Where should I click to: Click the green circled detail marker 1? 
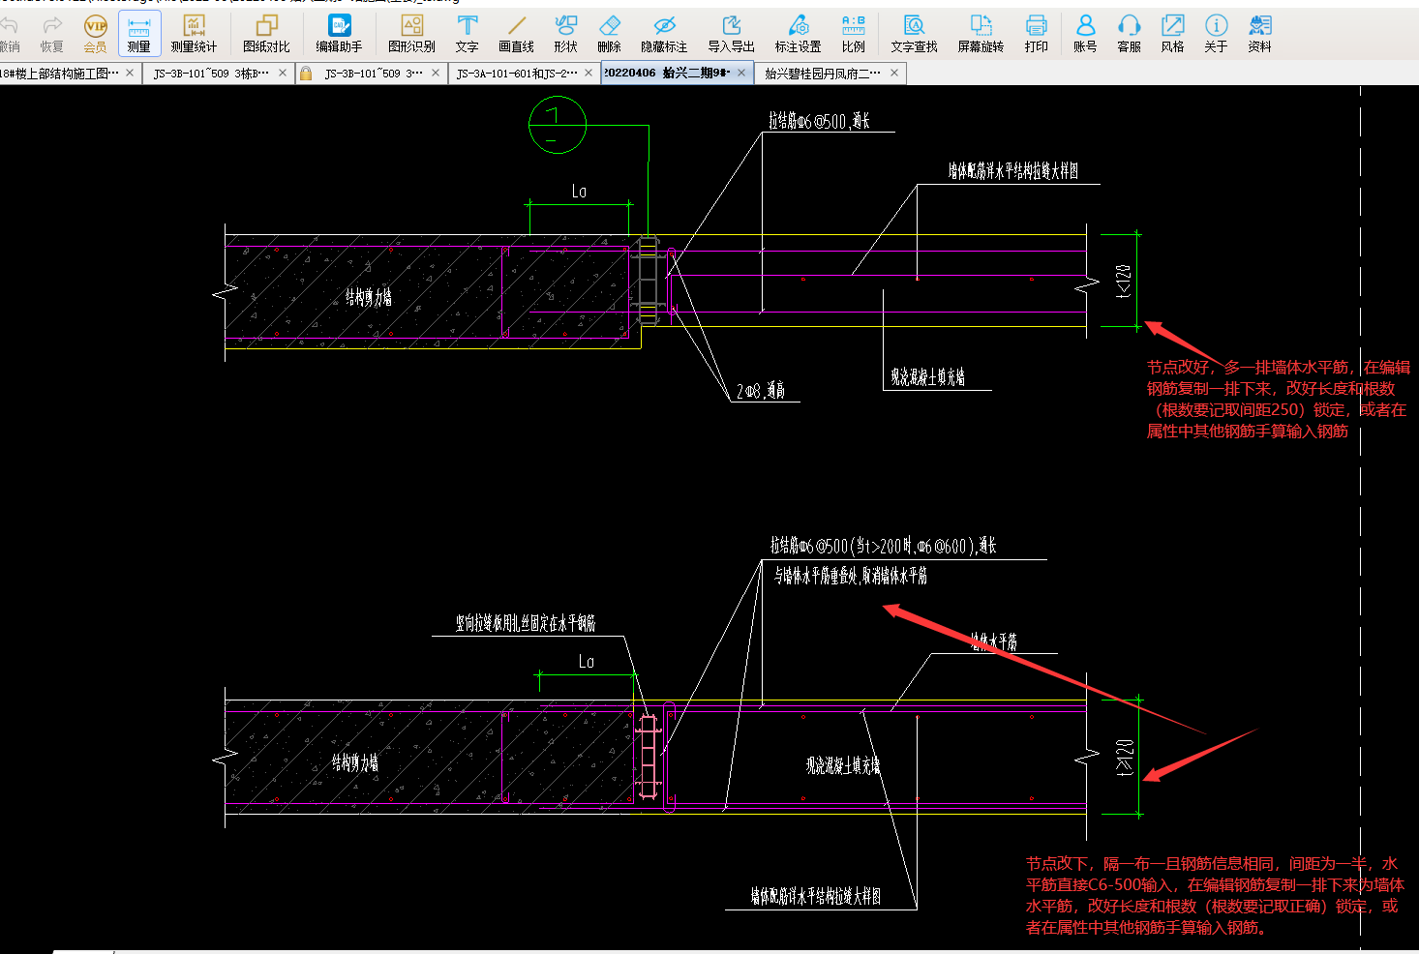point(558,125)
